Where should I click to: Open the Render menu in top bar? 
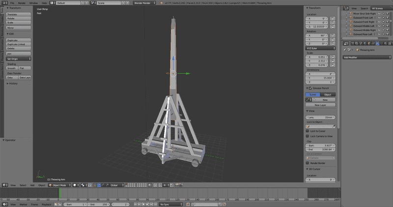pyautogui.click(x=22, y=3)
